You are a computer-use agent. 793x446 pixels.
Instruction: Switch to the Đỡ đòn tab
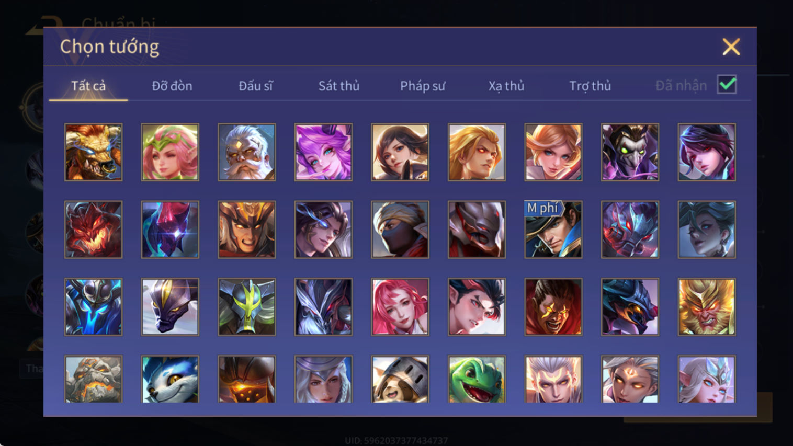pyautogui.click(x=172, y=86)
